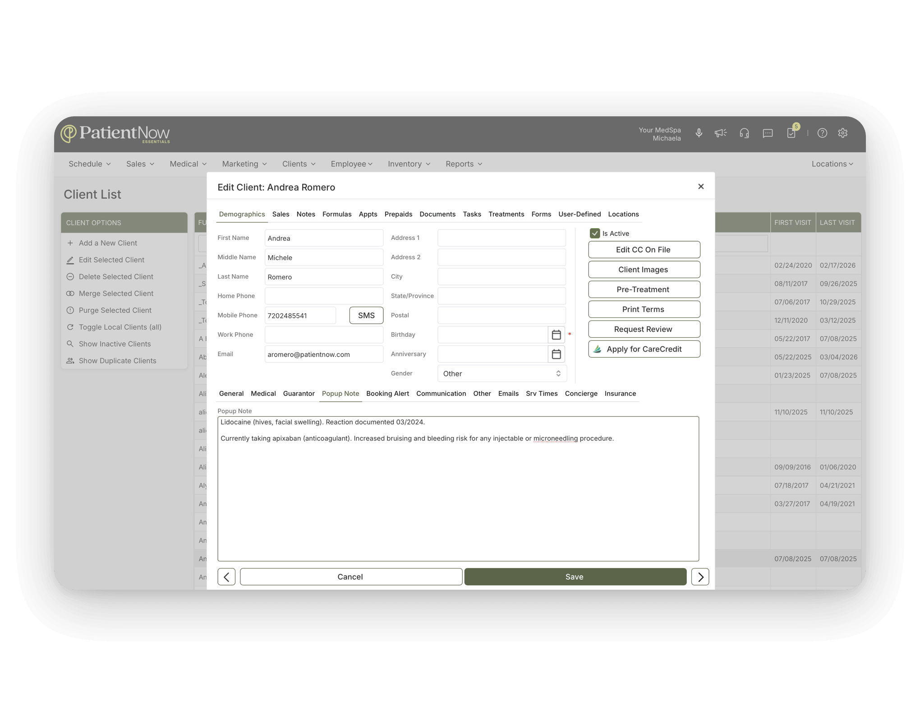Viewport: 920px width, 706px height.
Task: Click the headset support icon
Action: (744, 133)
